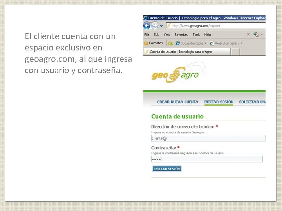
Task: Click the 'Contraseña:' label
Action: [164, 148]
